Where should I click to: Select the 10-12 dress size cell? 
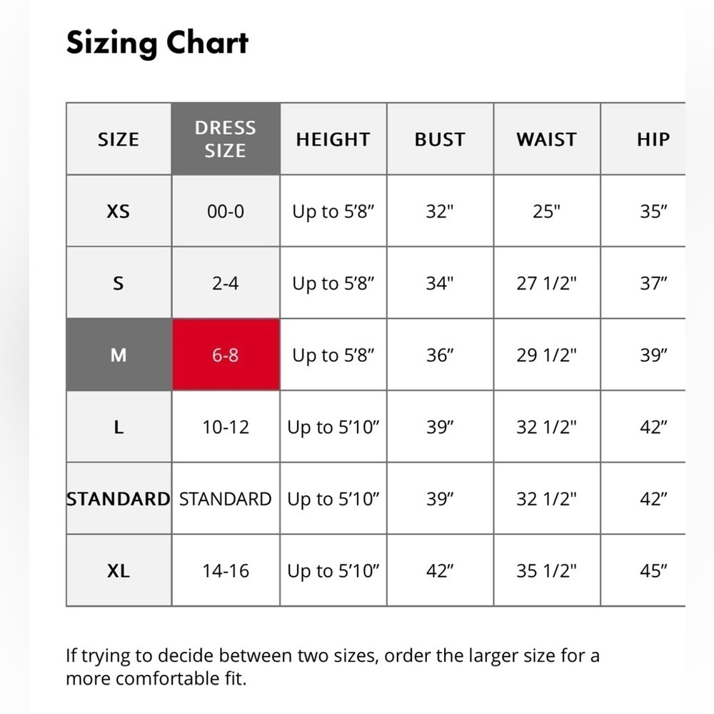click(226, 427)
